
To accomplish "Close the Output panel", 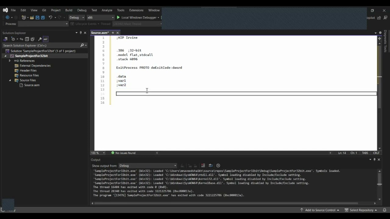I will [x=379, y=159].
